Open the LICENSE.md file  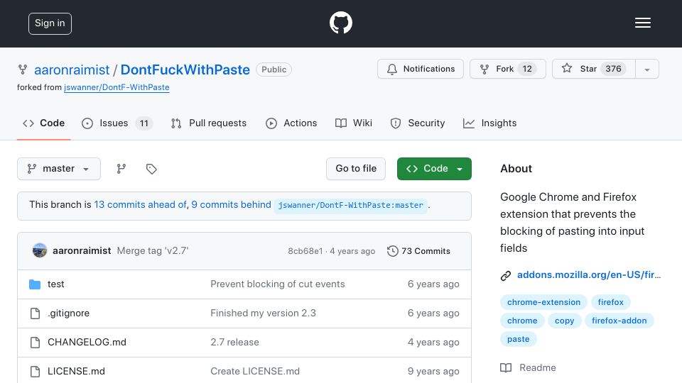click(76, 372)
